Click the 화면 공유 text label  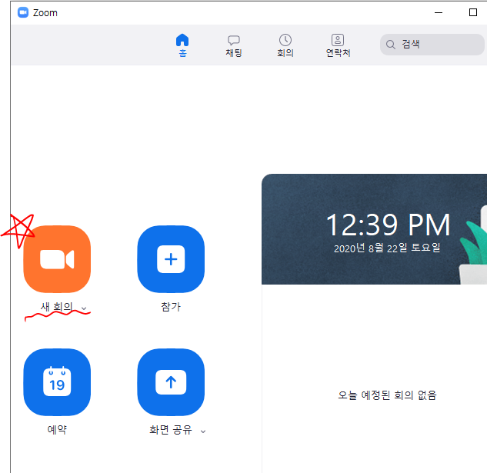171,430
